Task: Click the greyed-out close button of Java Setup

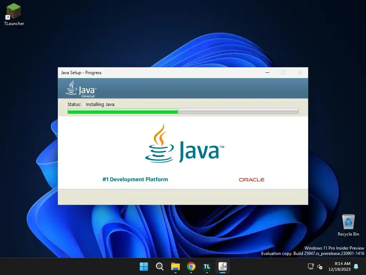Action: 300,72
